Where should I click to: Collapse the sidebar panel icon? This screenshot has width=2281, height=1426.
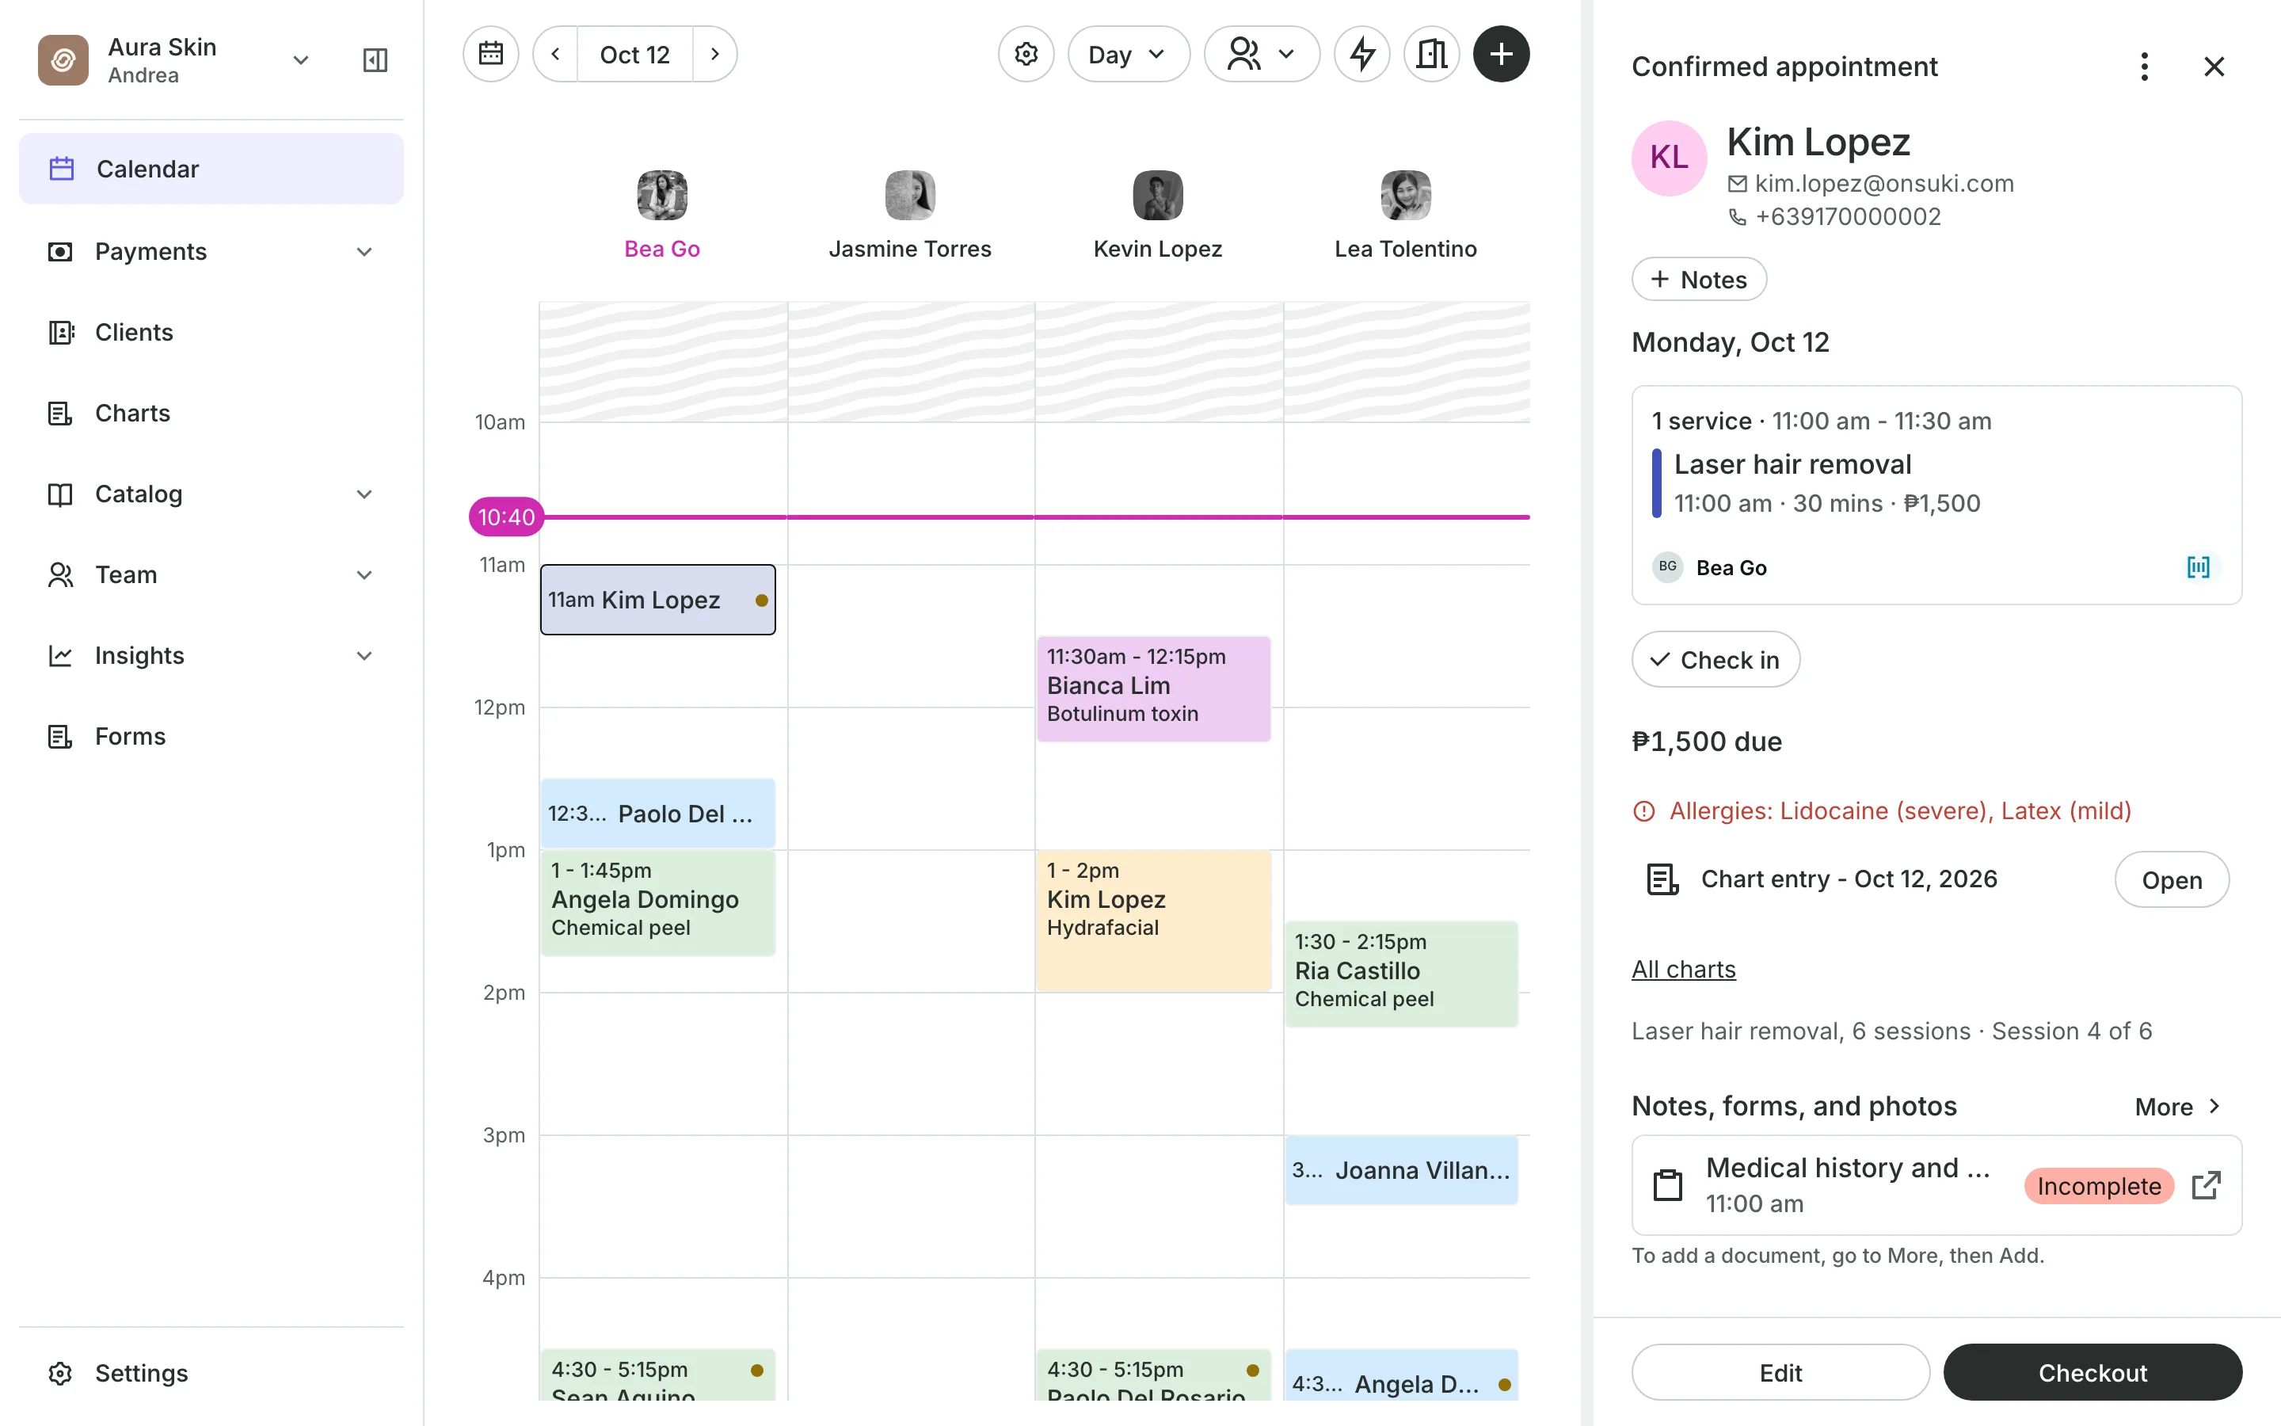375,60
